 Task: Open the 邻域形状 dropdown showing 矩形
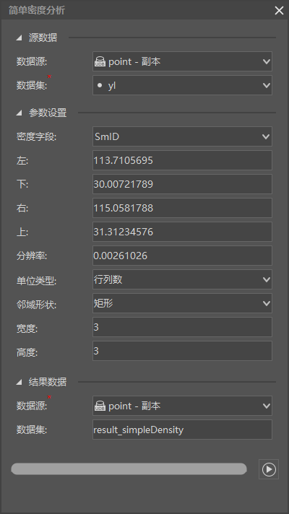[x=182, y=303]
